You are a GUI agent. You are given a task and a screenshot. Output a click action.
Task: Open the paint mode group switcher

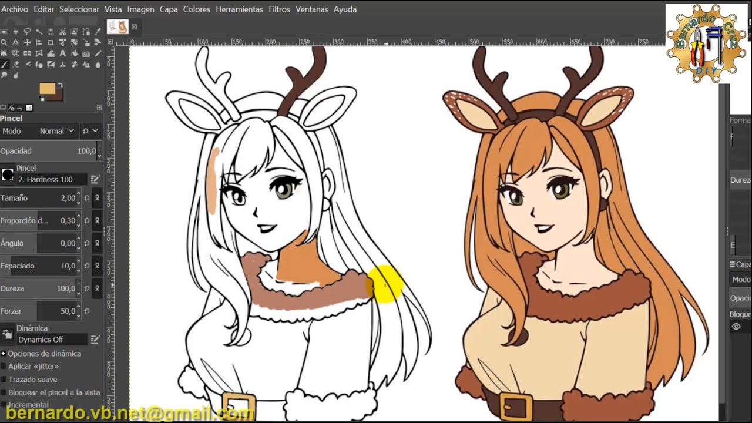coord(90,131)
